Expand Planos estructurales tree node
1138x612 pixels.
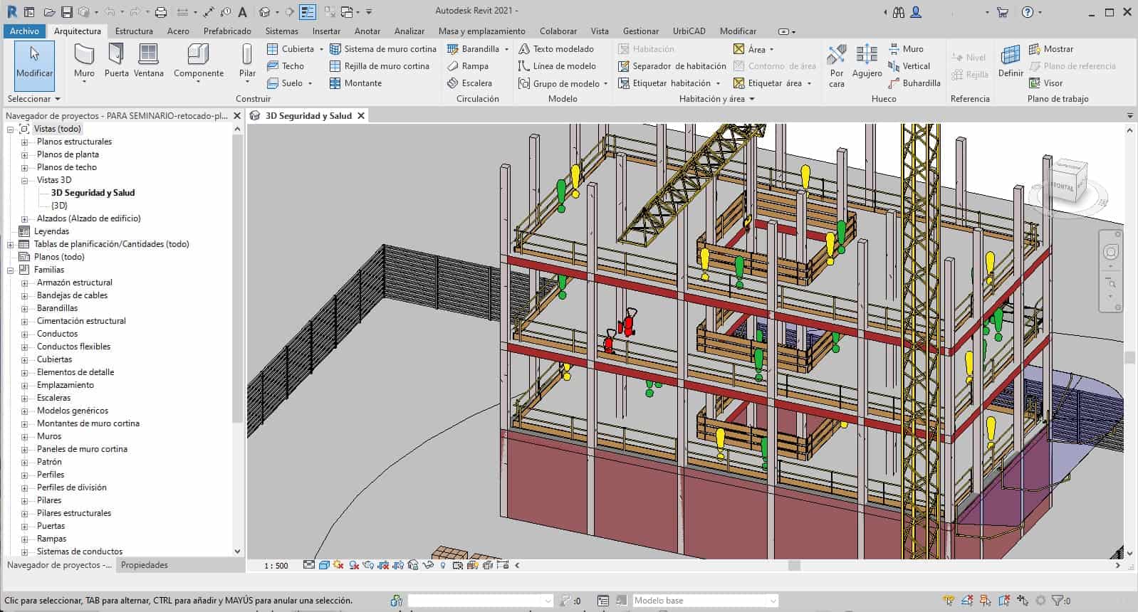[x=24, y=142]
